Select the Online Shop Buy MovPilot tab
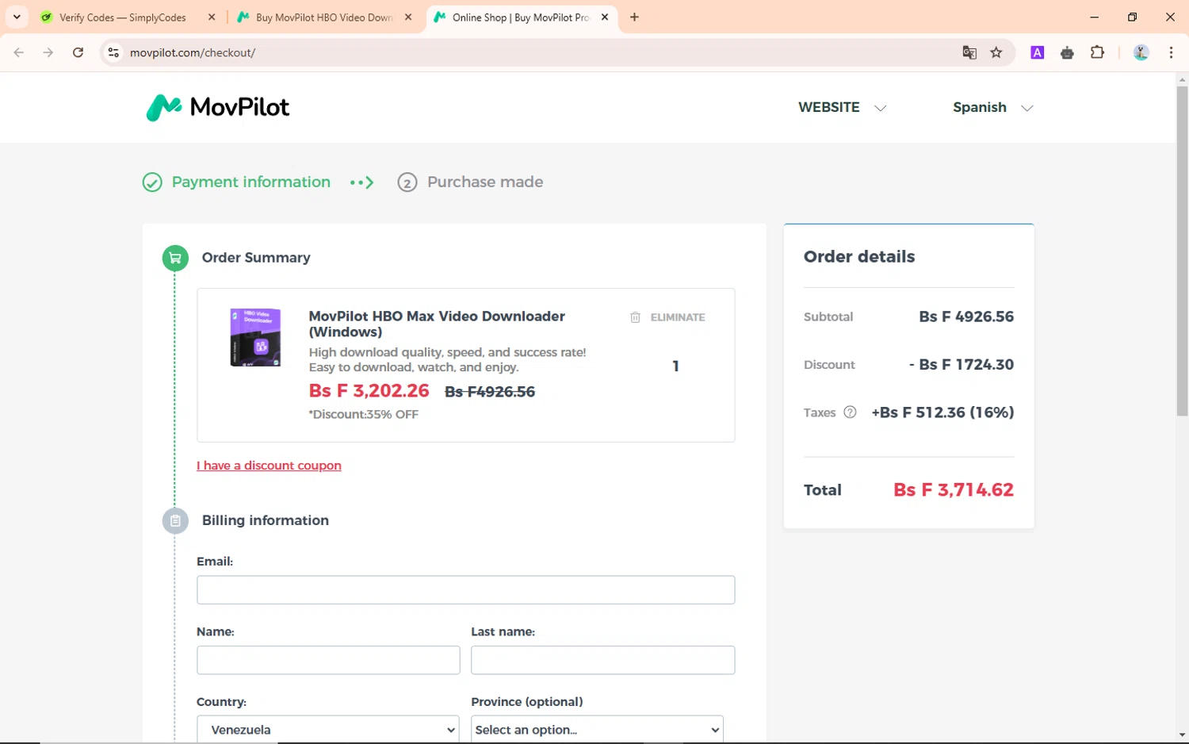Screen dimensions: 1189x744 coord(522,17)
